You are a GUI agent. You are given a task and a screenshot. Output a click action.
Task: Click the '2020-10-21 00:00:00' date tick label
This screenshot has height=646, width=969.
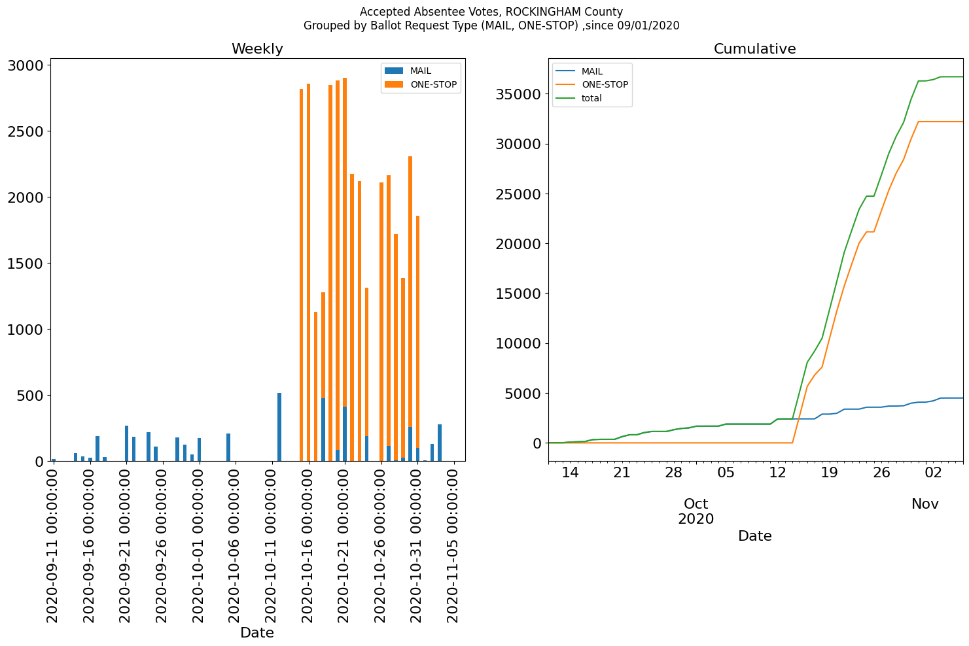click(x=344, y=545)
